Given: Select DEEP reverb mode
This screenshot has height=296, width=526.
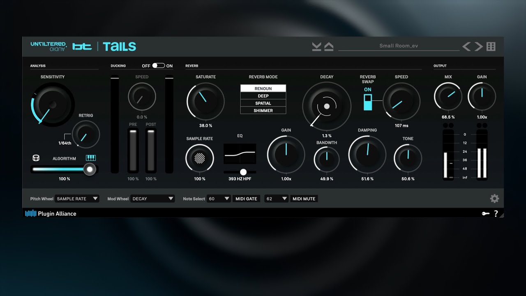Looking at the screenshot, I should point(263,96).
